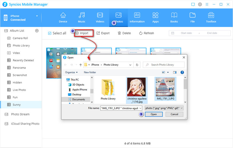Screen dimensions: 233x148
Task: Add a new album with plus icon
Action: [x=37, y=31]
